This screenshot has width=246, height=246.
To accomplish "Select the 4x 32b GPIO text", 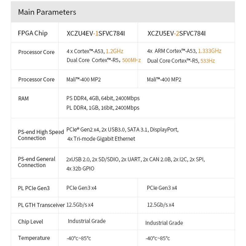I will point(80,169).
